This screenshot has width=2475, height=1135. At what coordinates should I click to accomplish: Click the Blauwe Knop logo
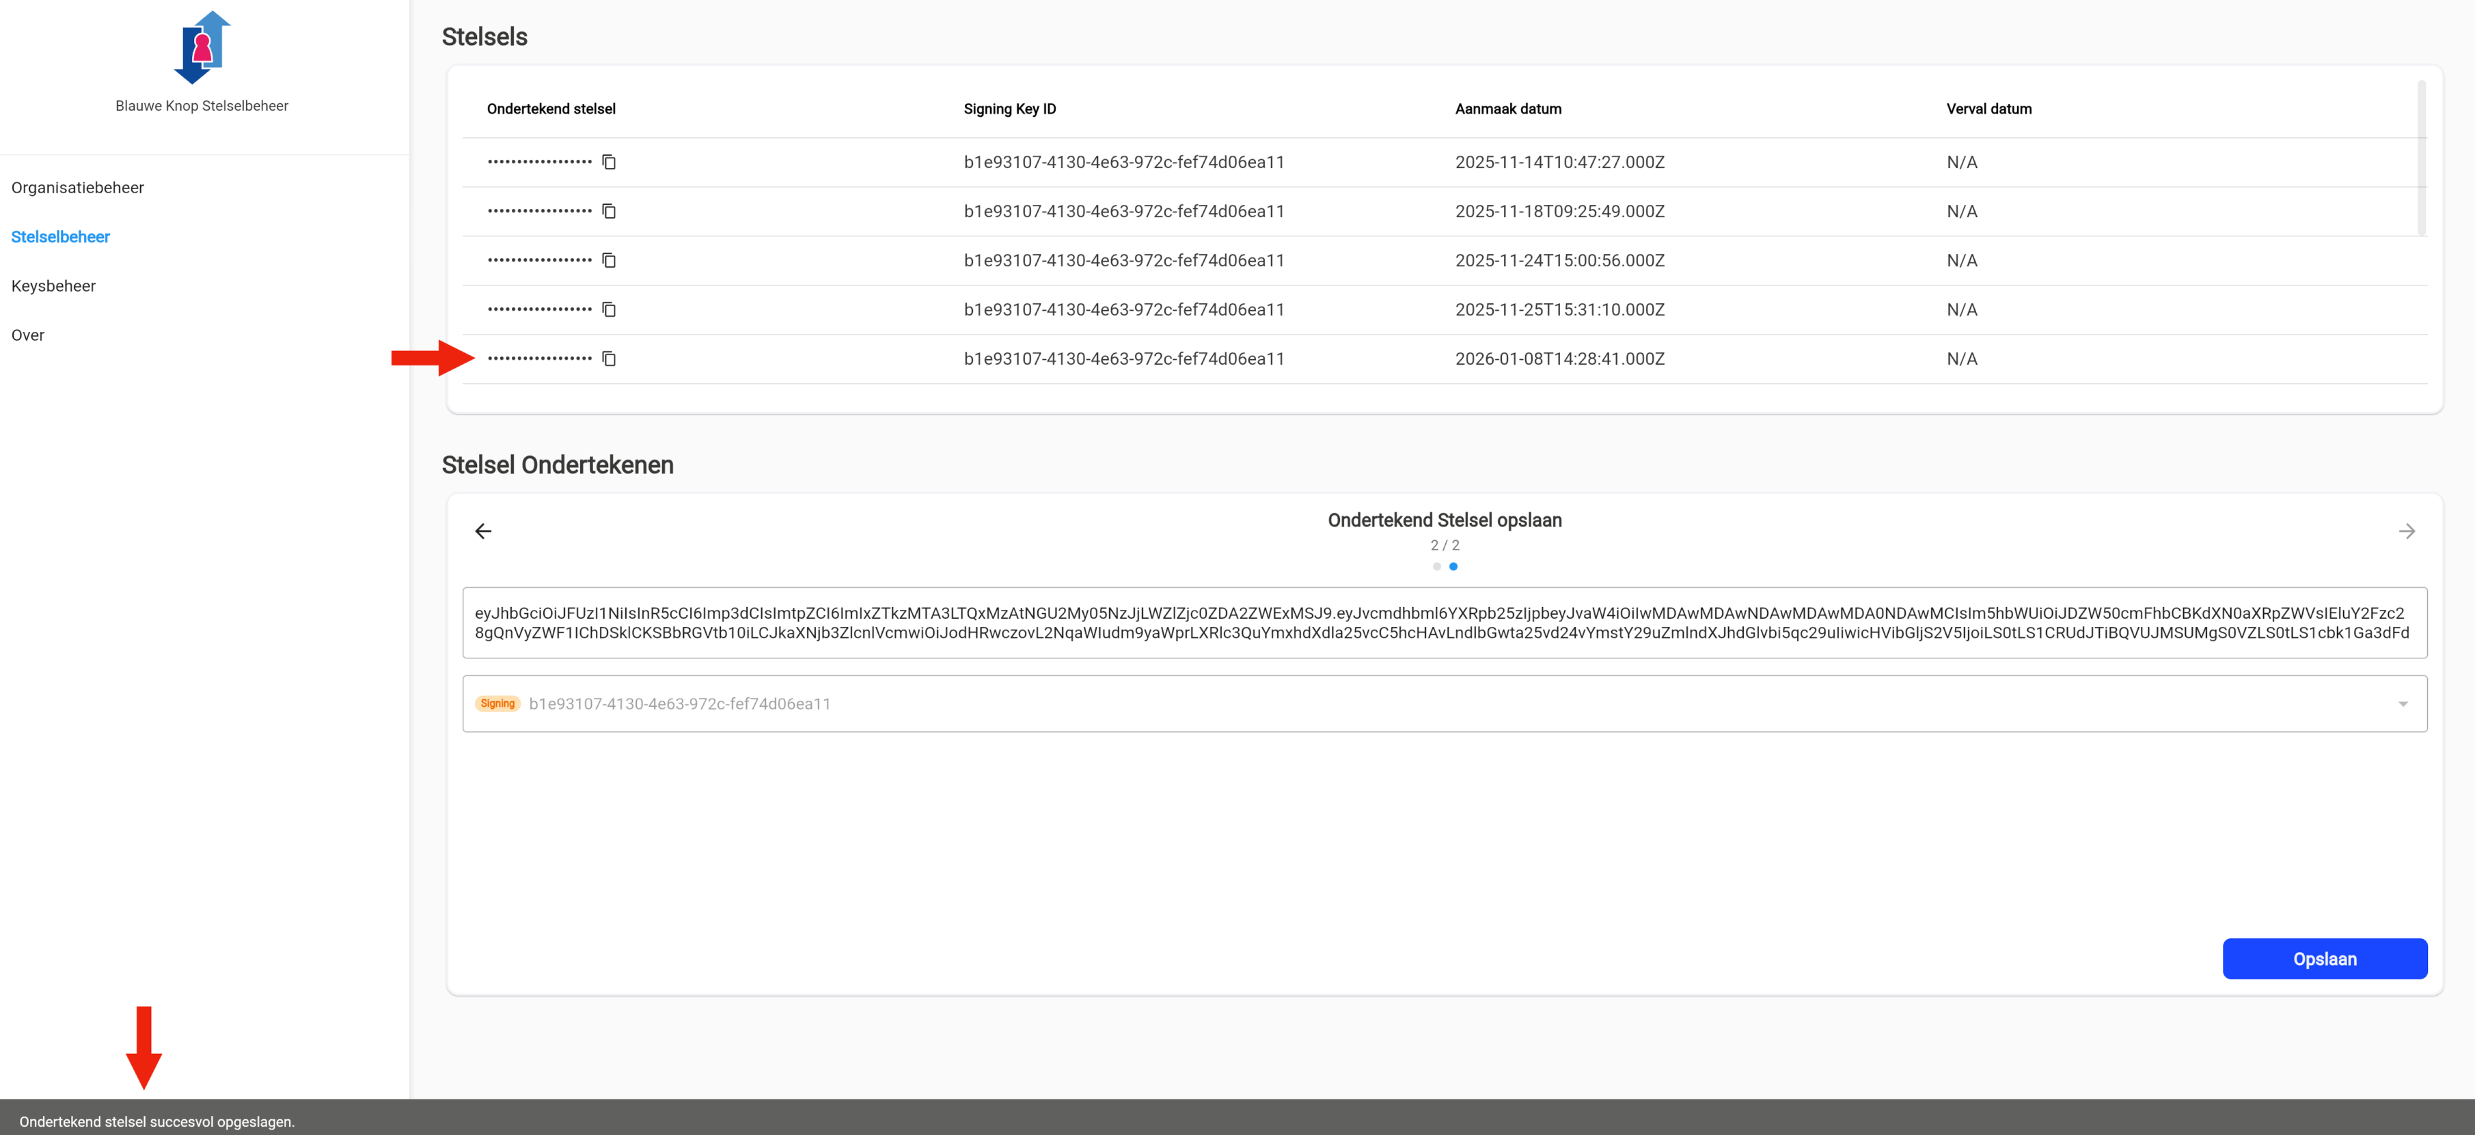click(x=202, y=47)
